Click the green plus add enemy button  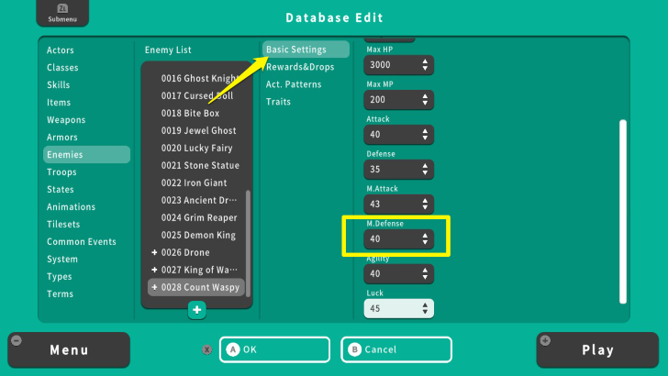tap(196, 310)
